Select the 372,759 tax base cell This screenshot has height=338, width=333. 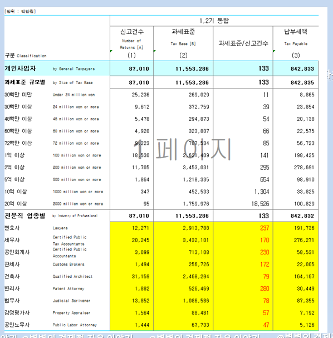[199, 107]
